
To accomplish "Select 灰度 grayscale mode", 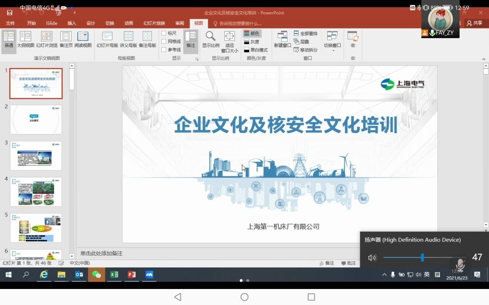I will coord(252,42).
